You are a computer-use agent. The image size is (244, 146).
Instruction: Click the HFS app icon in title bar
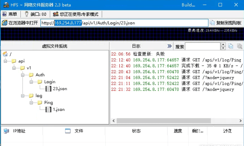pyautogui.click(x=6, y=5)
